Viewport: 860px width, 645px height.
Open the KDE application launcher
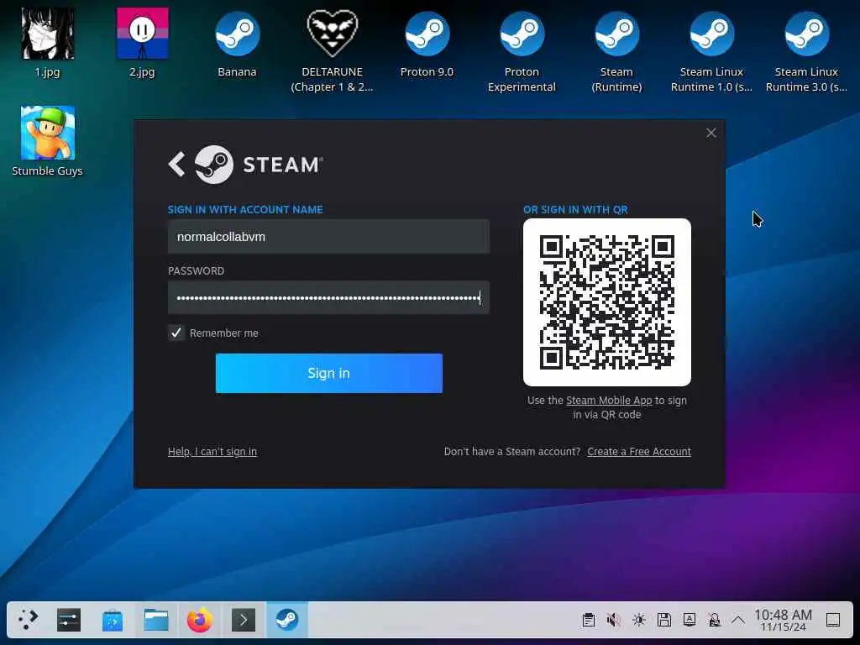click(28, 620)
